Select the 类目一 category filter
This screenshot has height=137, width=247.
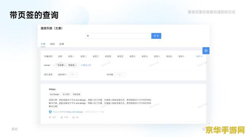[71, 56]
